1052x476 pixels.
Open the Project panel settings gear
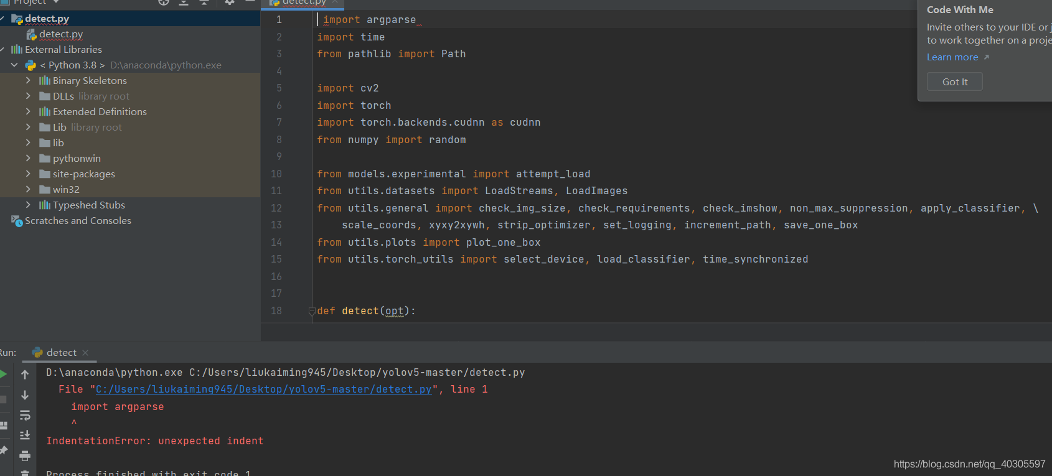click(x=230, y=2)
